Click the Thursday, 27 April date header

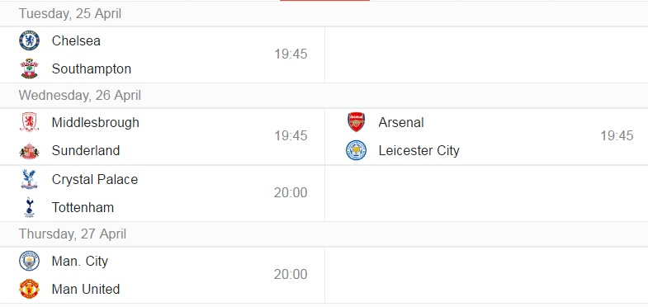[73, 234]
